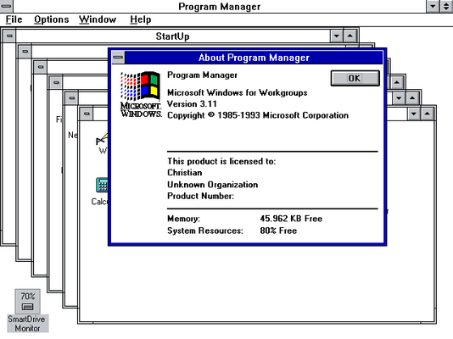Click OK to dismiss the About dialog
453x339 pixels.
pyautogui.click(x=355, y=78)
